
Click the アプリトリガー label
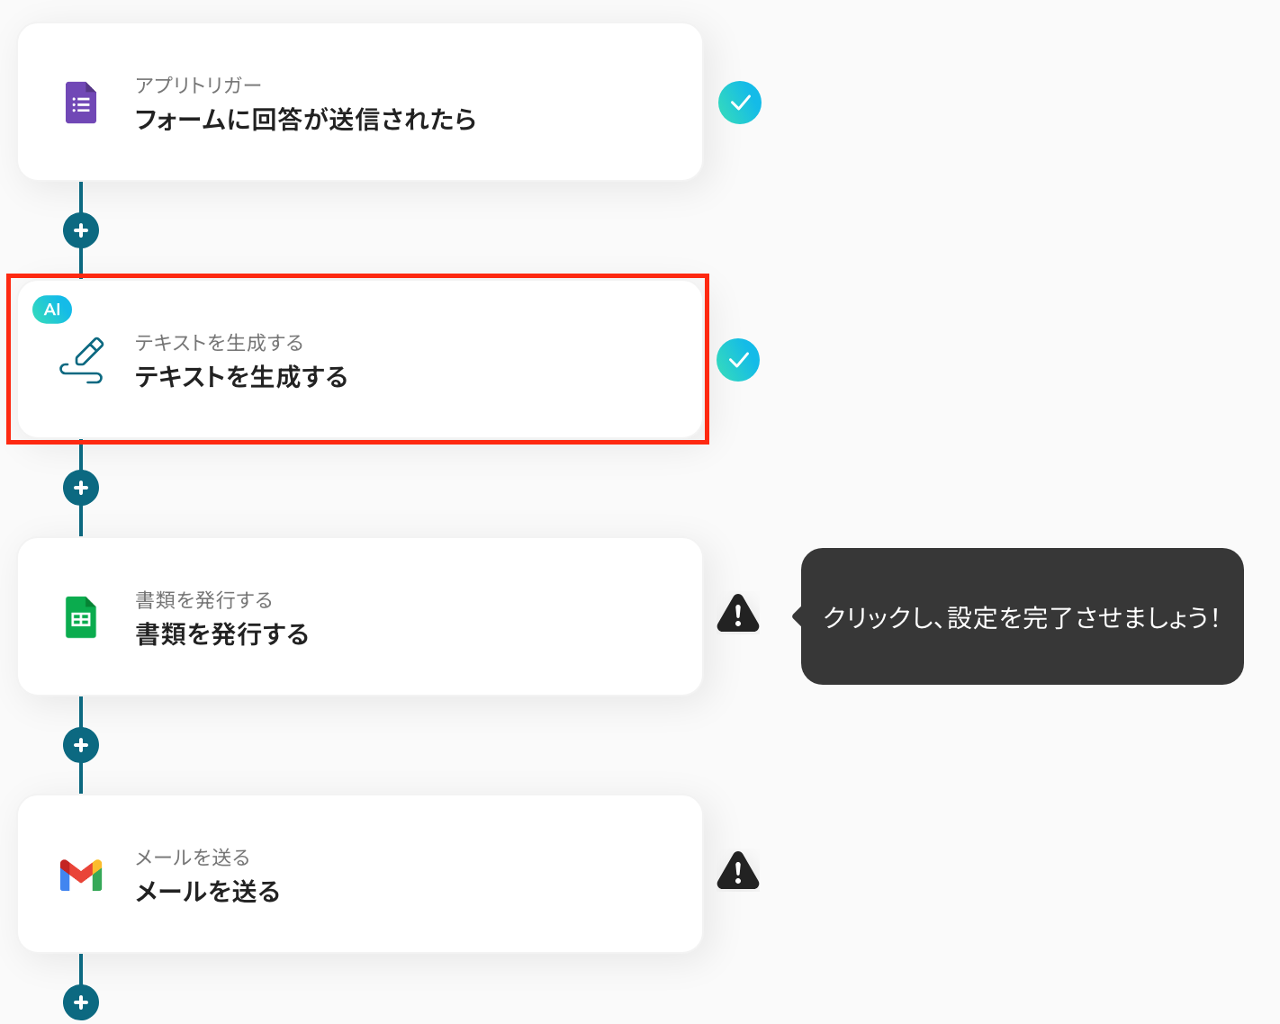pyautogui.click(x=198, y=85)
